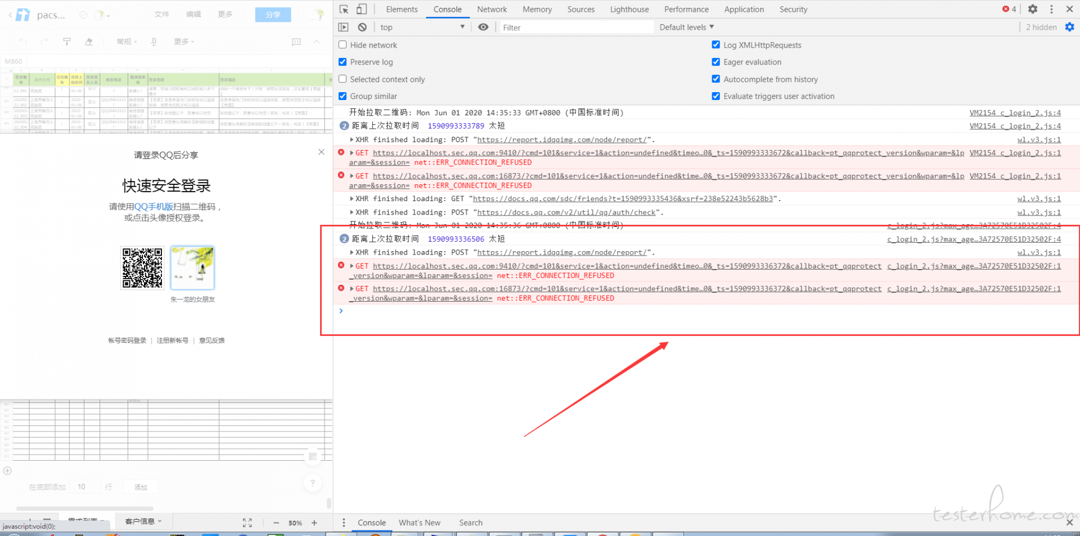Open the 更多 toolbar dropdown

pyautogui.click(x=184, y=42)
